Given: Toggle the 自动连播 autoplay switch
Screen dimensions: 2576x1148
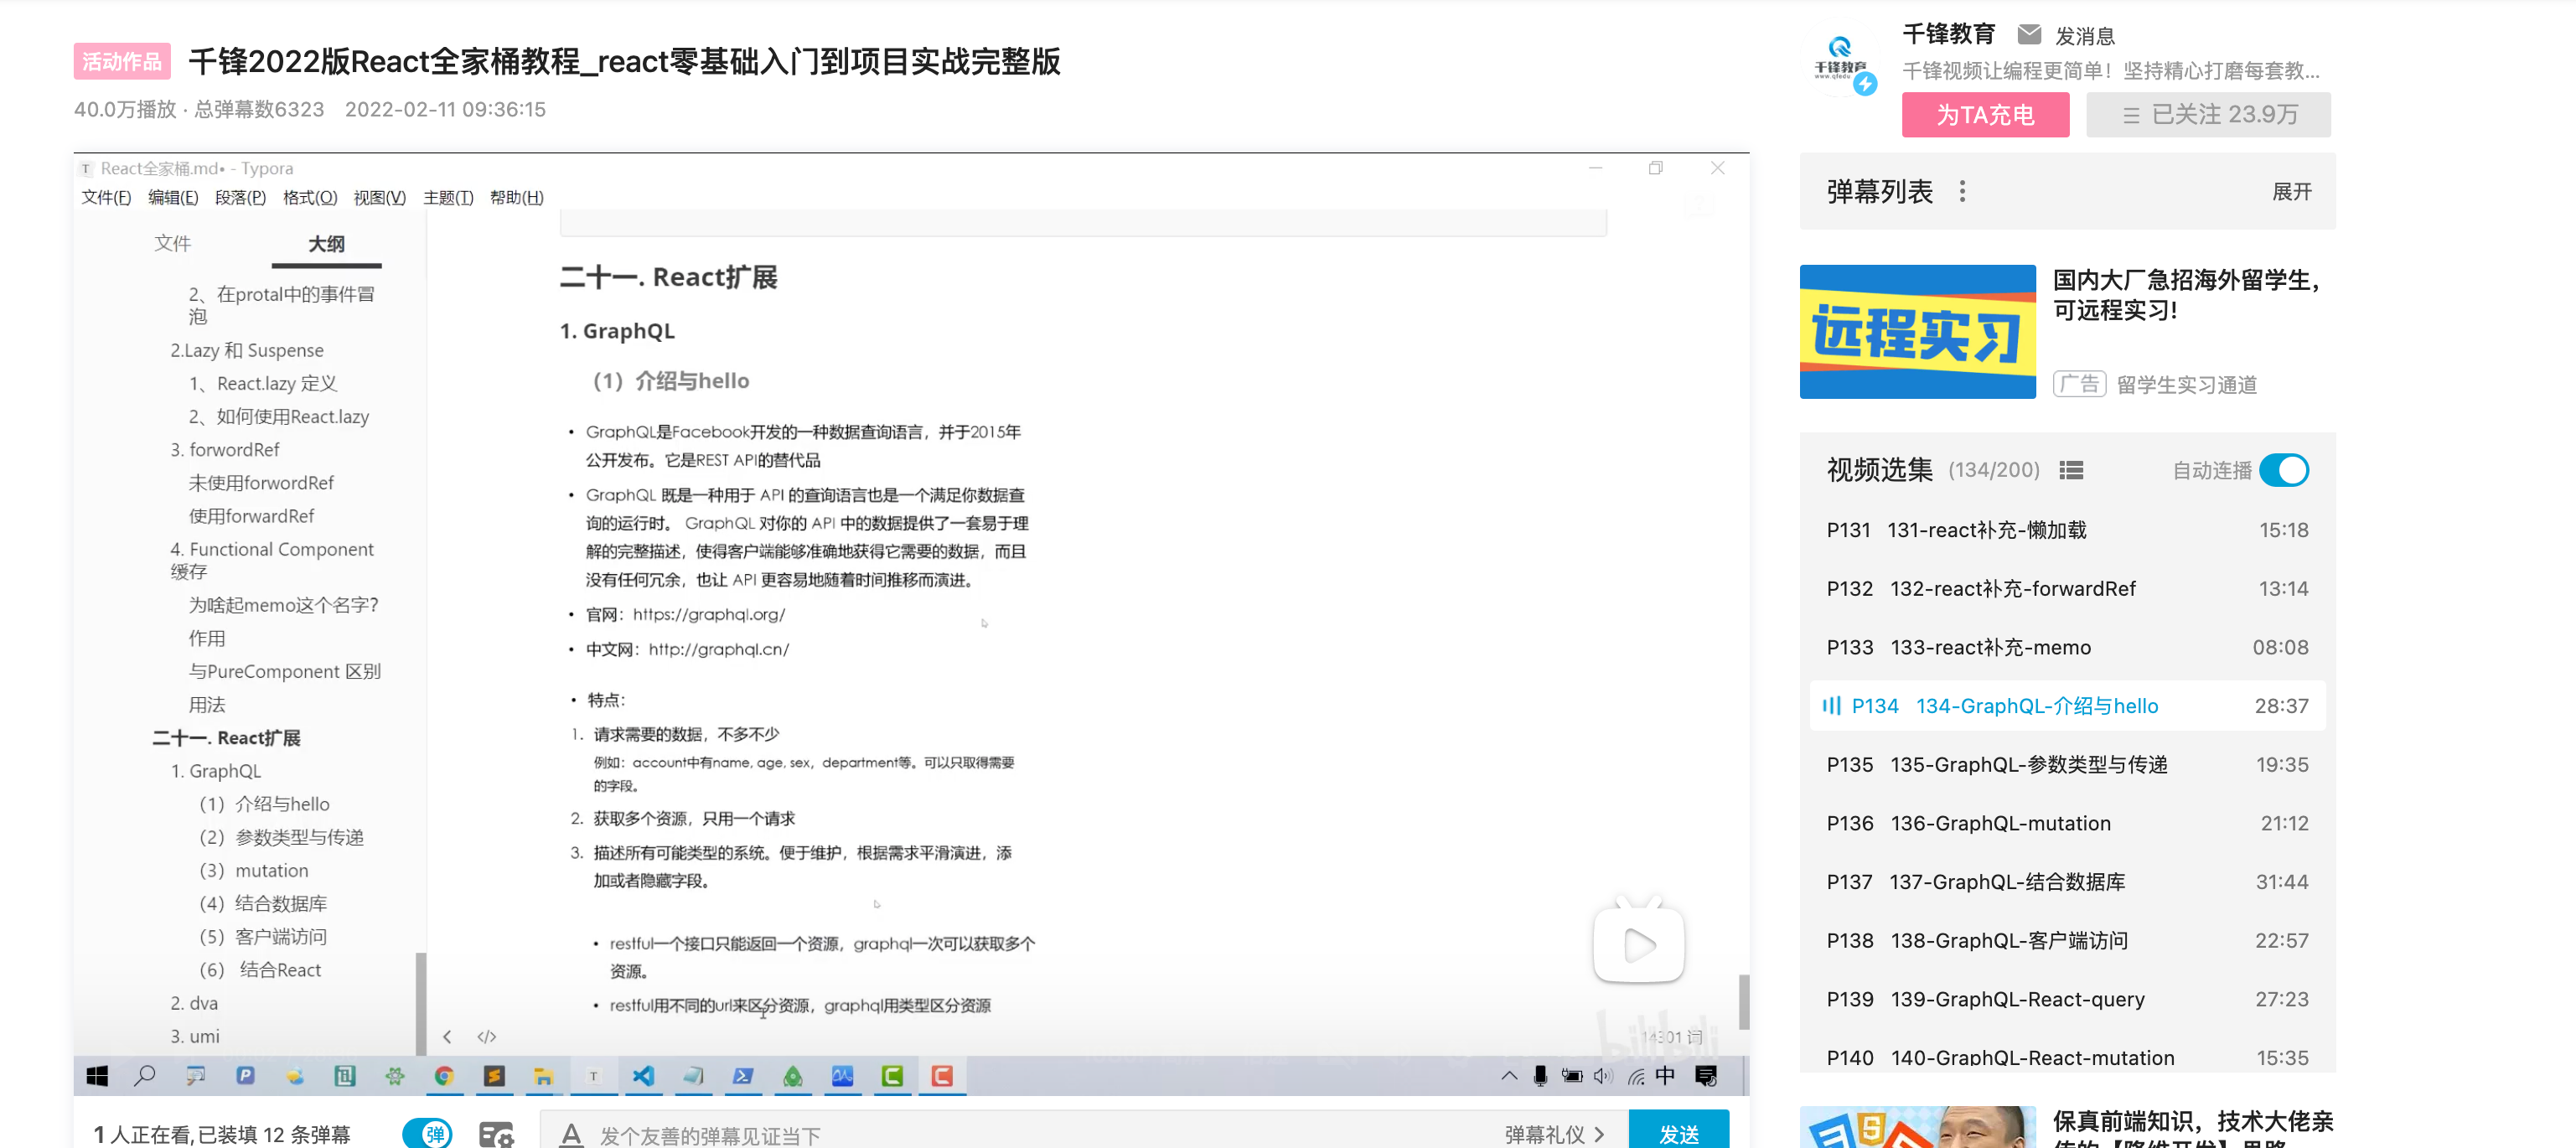Looking at the screenshot, I should pos(2284,470).
